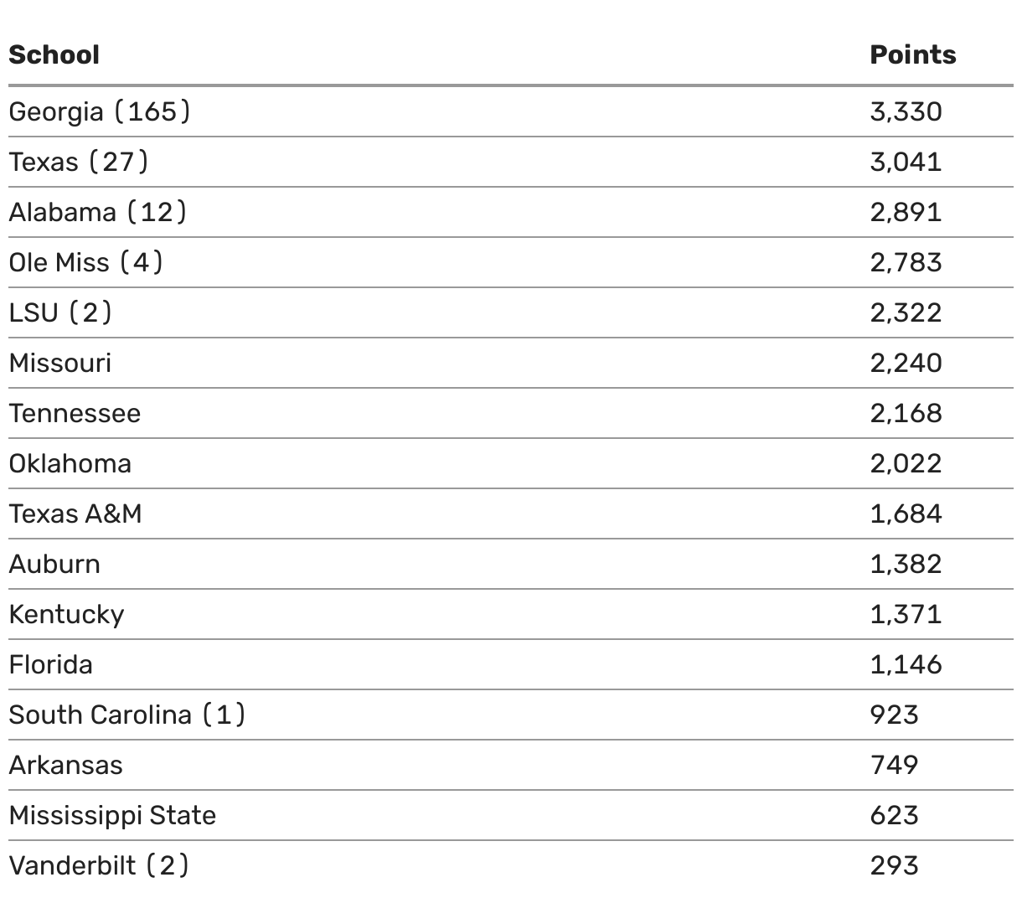Click the Vanderbilt (2) school cell
This screenshot has width=1022, height=898.
(x=99, y=865)
